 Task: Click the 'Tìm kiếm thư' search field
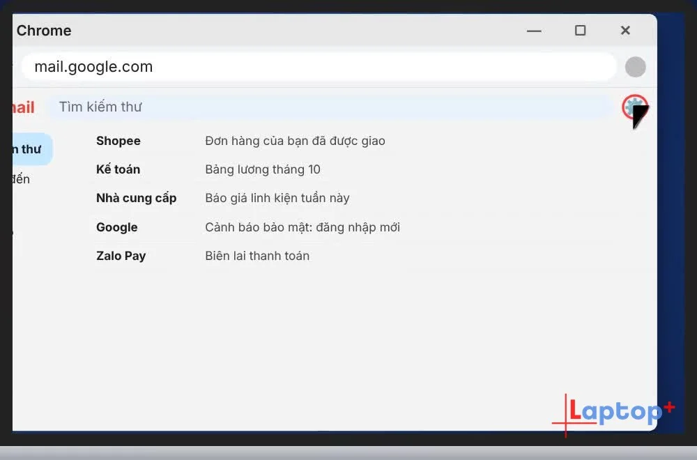click(330, 107)
